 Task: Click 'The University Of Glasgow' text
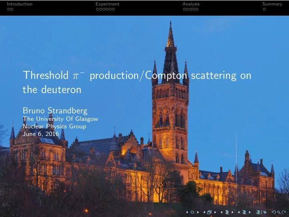coord(61,119)
